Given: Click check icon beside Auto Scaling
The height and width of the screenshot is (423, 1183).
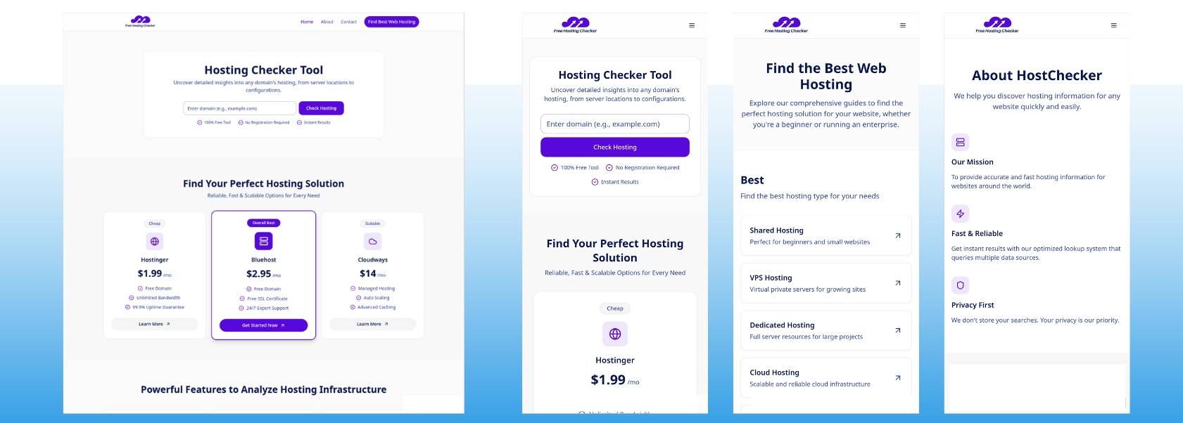Looking at the screenshot, I should (x=359, y=298).
